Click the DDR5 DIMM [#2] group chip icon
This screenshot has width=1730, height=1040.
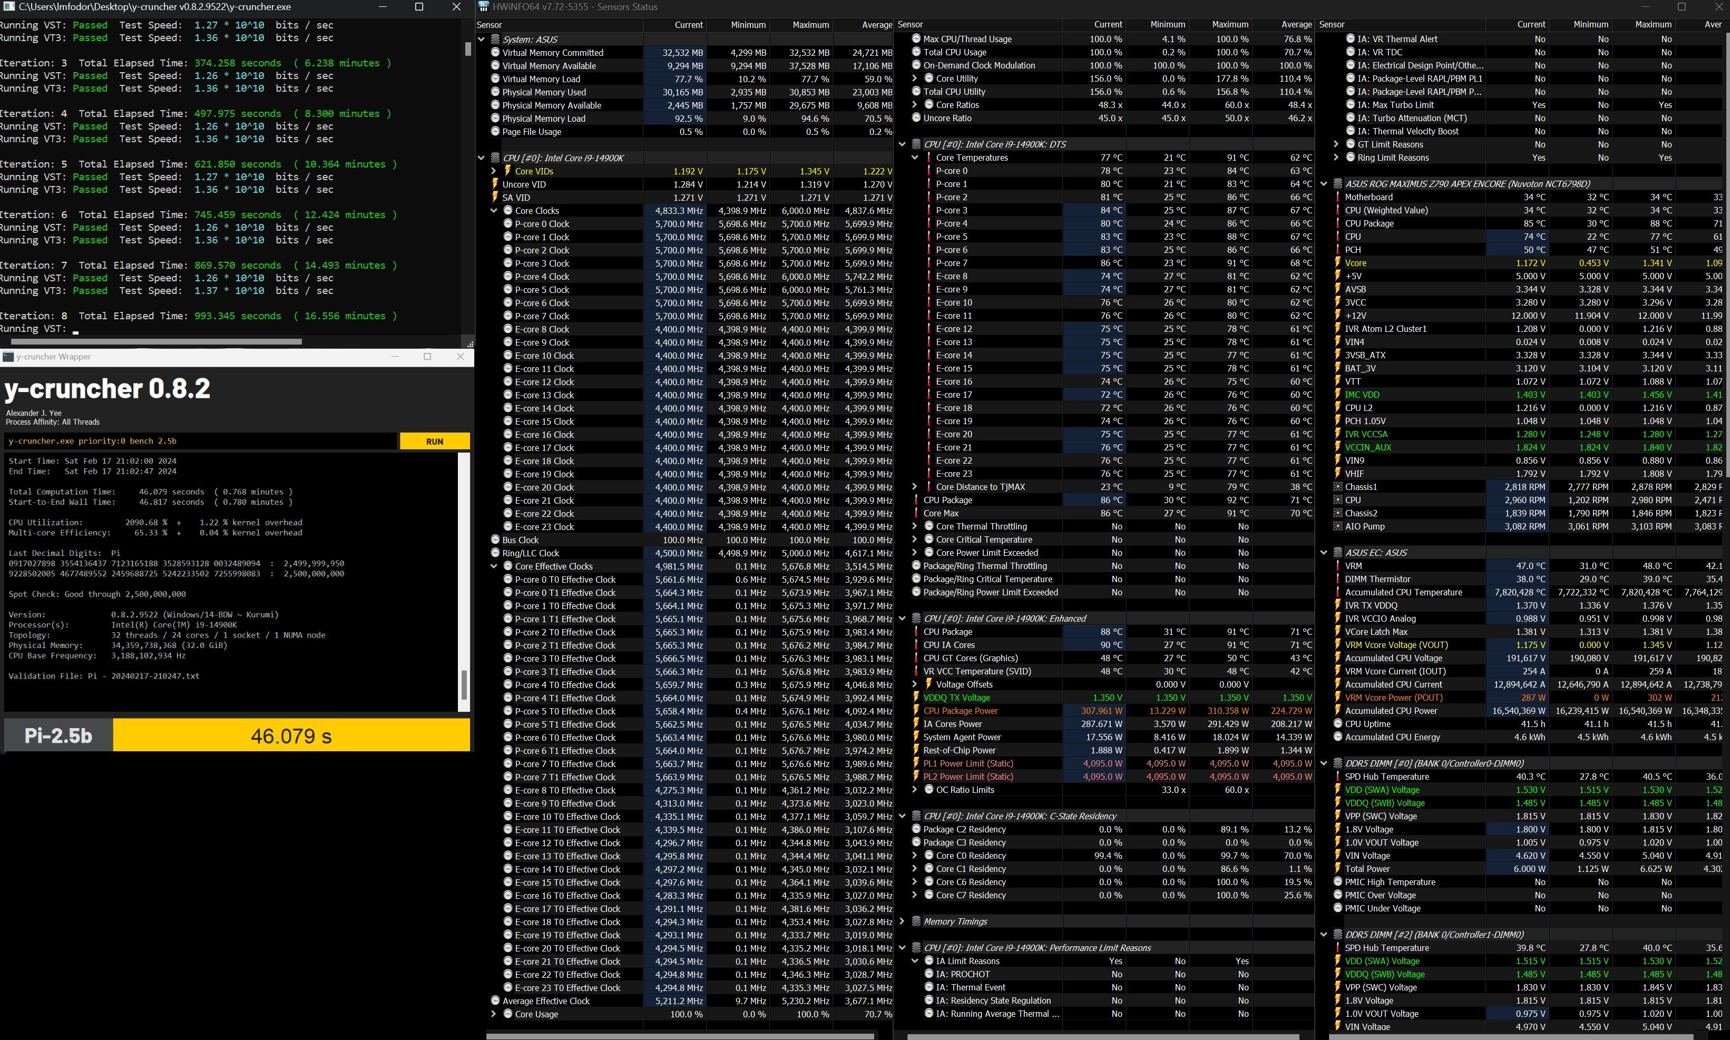click(1337, 935)
